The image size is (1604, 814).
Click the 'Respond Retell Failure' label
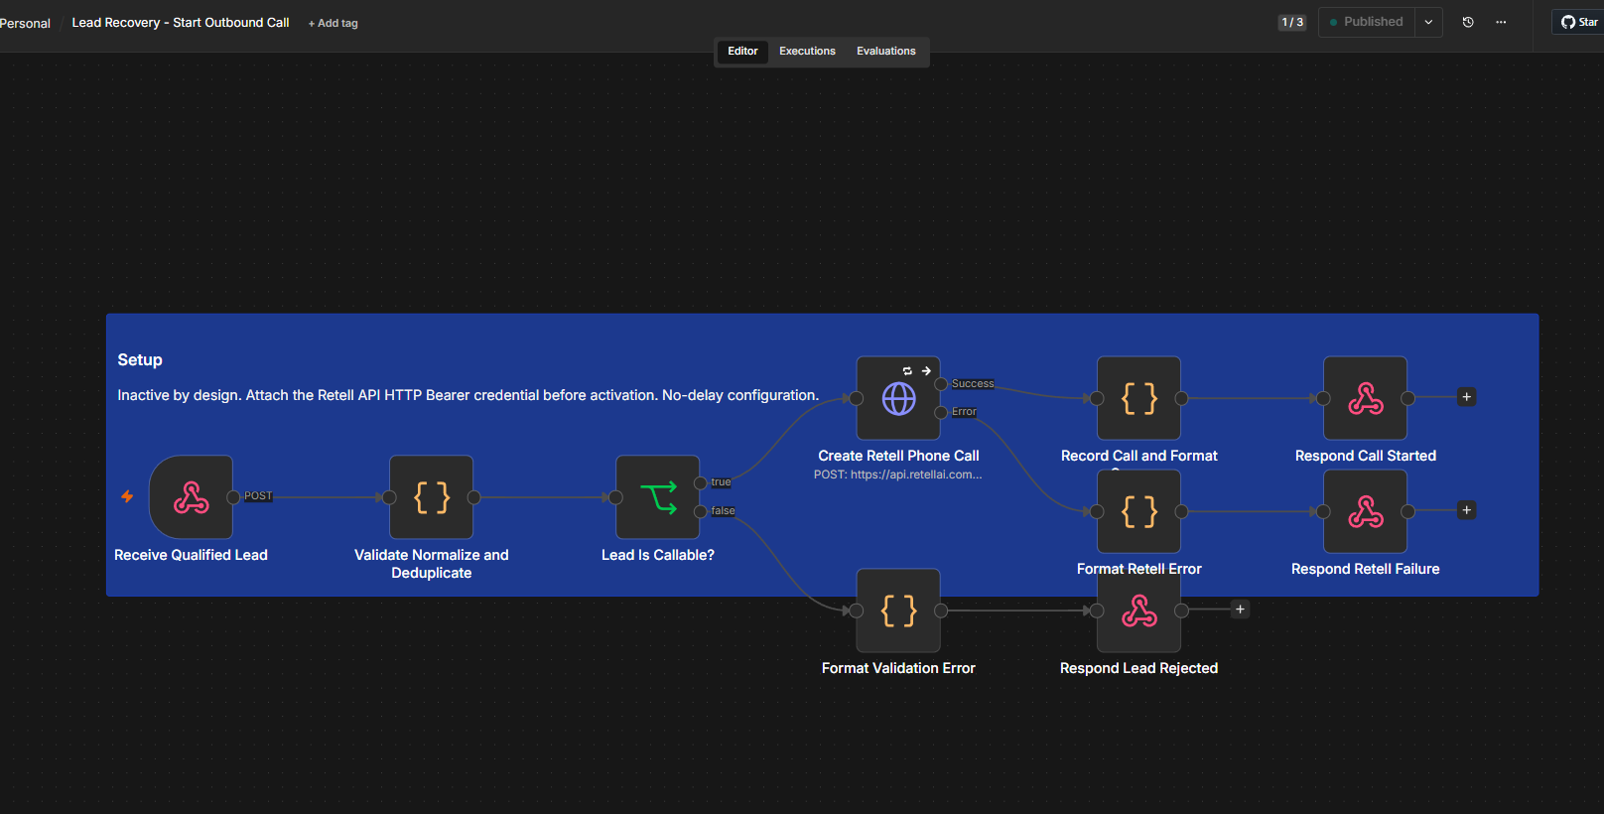point(1365,569)
